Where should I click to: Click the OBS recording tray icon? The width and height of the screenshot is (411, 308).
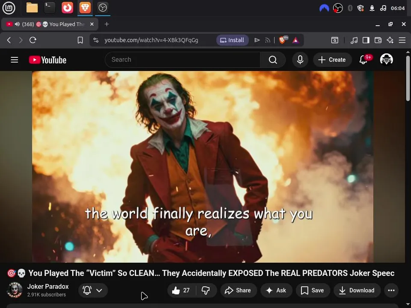(338, 8)
